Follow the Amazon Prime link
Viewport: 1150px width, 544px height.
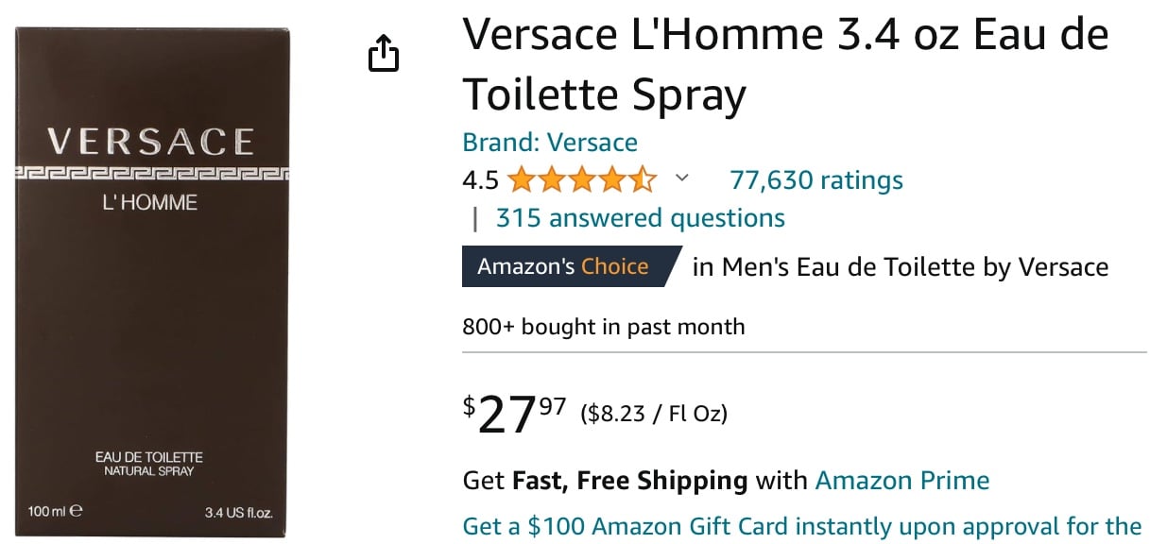[901, 480]
